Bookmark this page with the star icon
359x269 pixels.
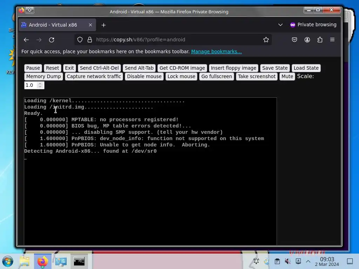point(266,40)
